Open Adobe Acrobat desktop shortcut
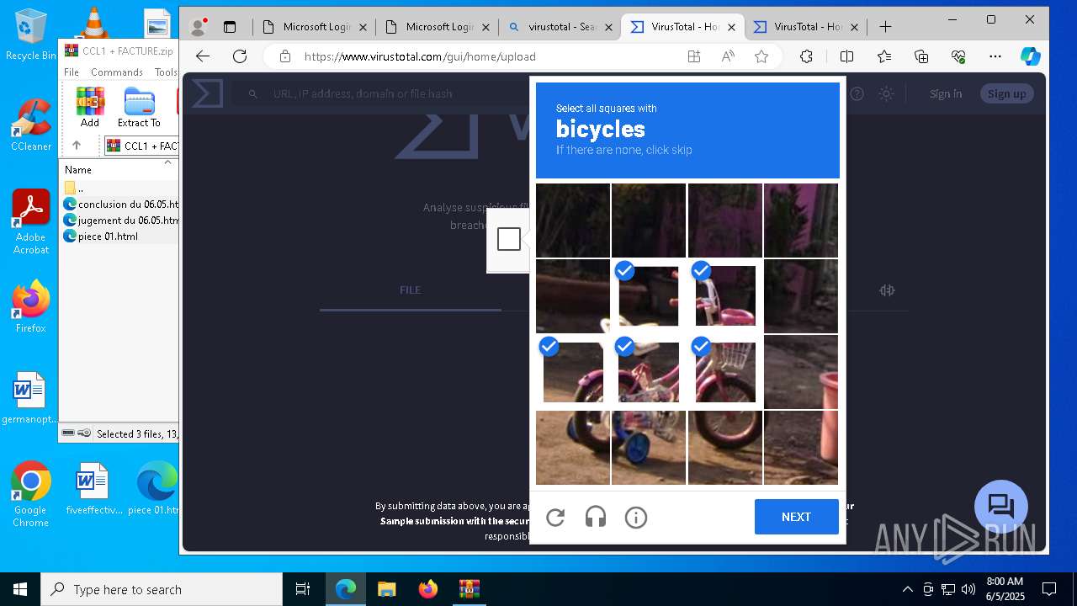The width and height of the screenshot is (1077, 606). pos(30,222)
